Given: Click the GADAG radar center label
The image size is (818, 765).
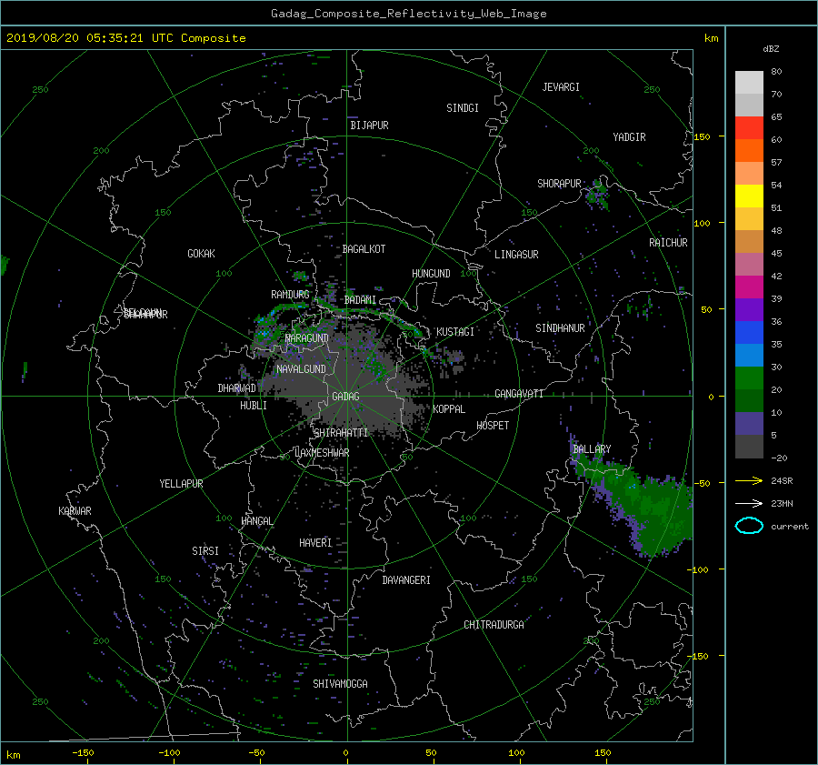Looking at the screenshot, I should 345,397.
